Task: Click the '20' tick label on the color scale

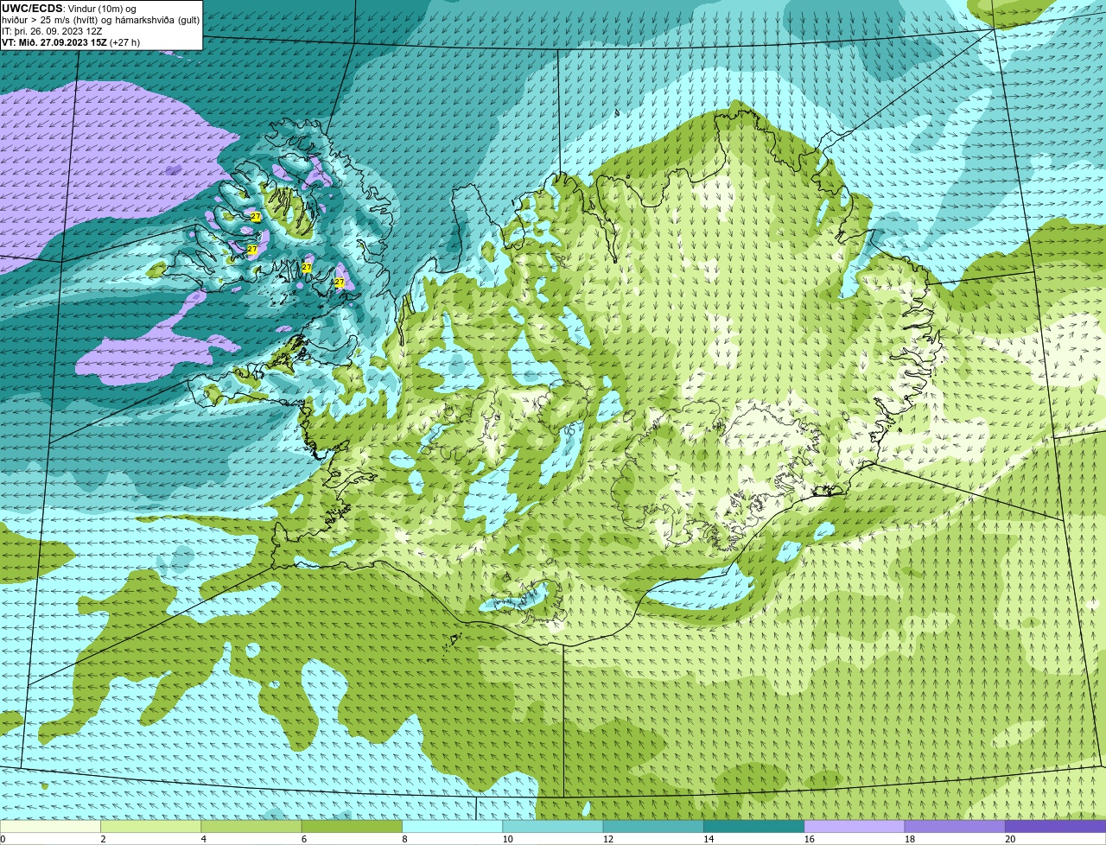Action: (1010, 839)
